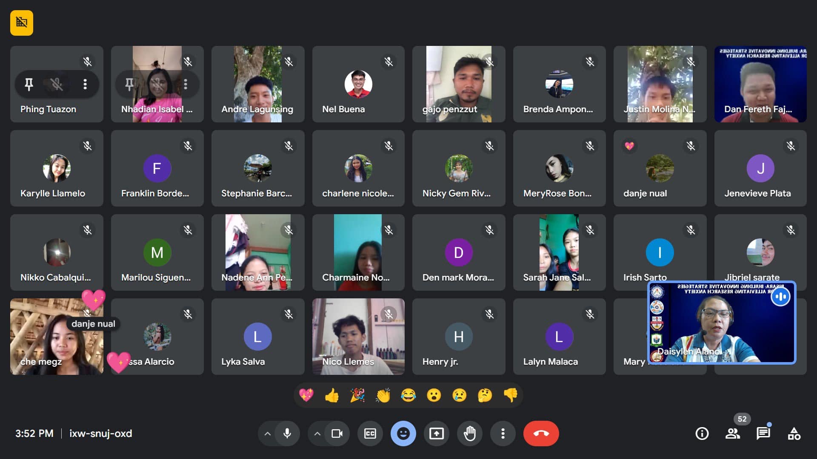Toggle your microphone on or off
This screenshot has height=459, width=817.
coord(287,433)
